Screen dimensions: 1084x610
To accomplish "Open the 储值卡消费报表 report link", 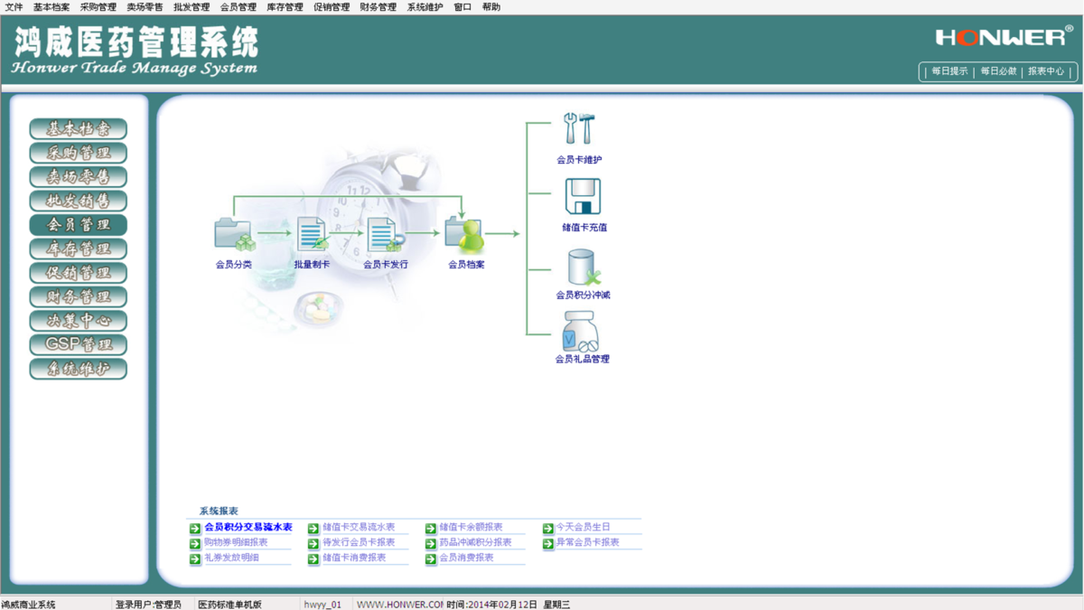I will click(354, 558).
